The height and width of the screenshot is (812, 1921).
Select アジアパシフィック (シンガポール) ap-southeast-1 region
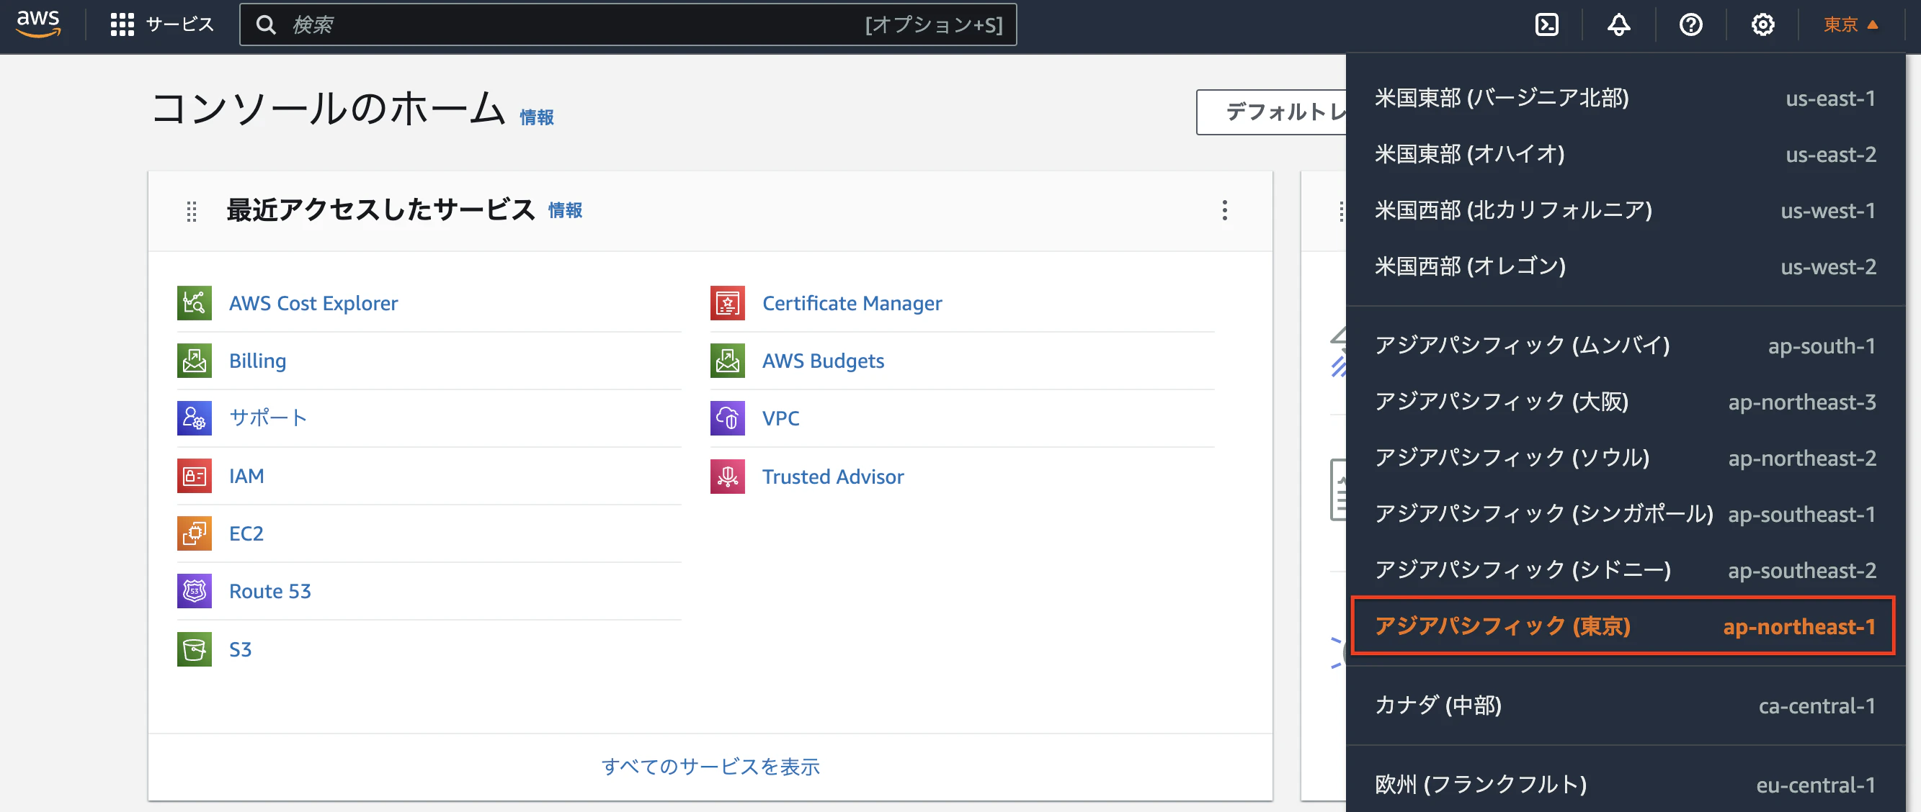pos(1625,514)
